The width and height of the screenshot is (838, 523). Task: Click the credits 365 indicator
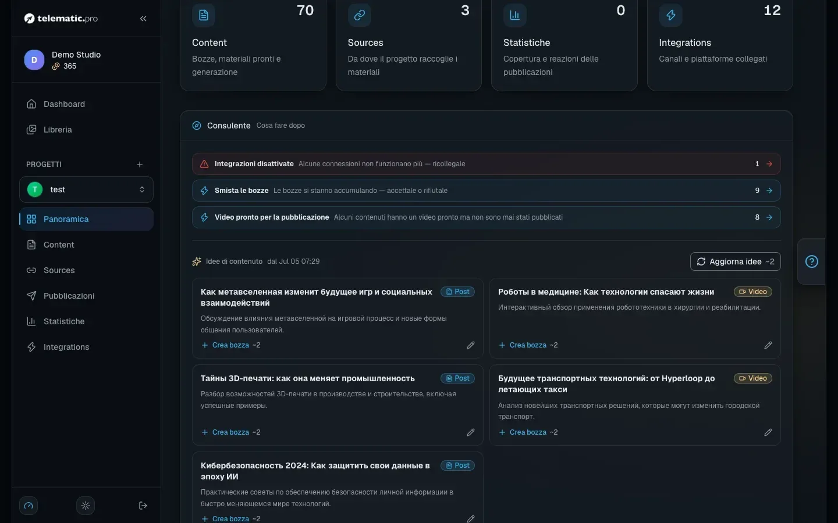[64, 66]
